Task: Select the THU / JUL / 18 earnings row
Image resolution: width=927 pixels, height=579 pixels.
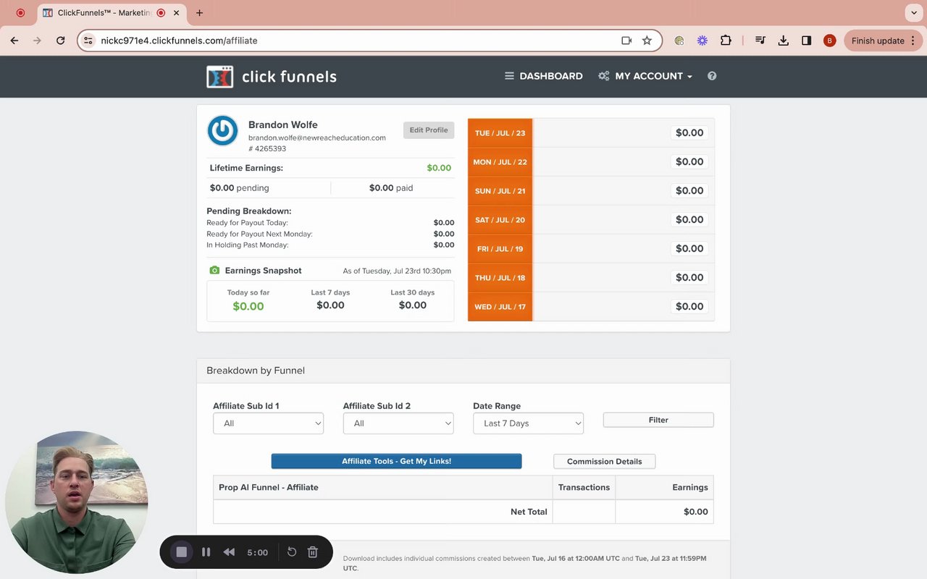Action: tap(591, 278)
